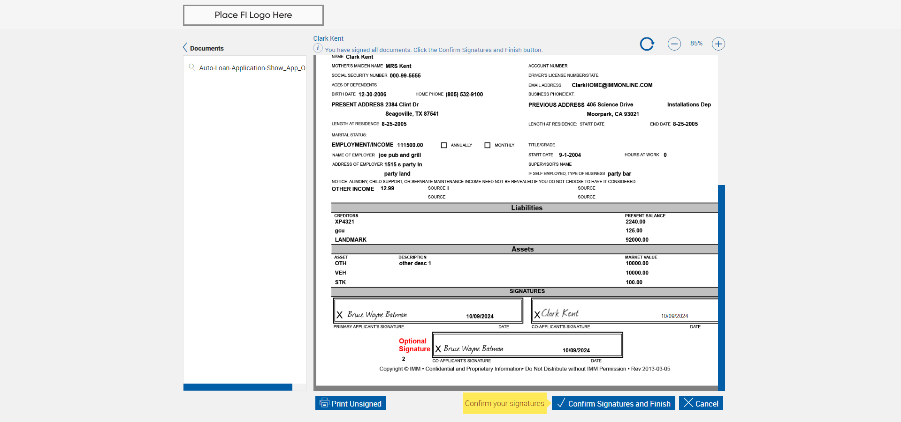Click the home phone (805) 532-9100

click(x=464, y=95)
